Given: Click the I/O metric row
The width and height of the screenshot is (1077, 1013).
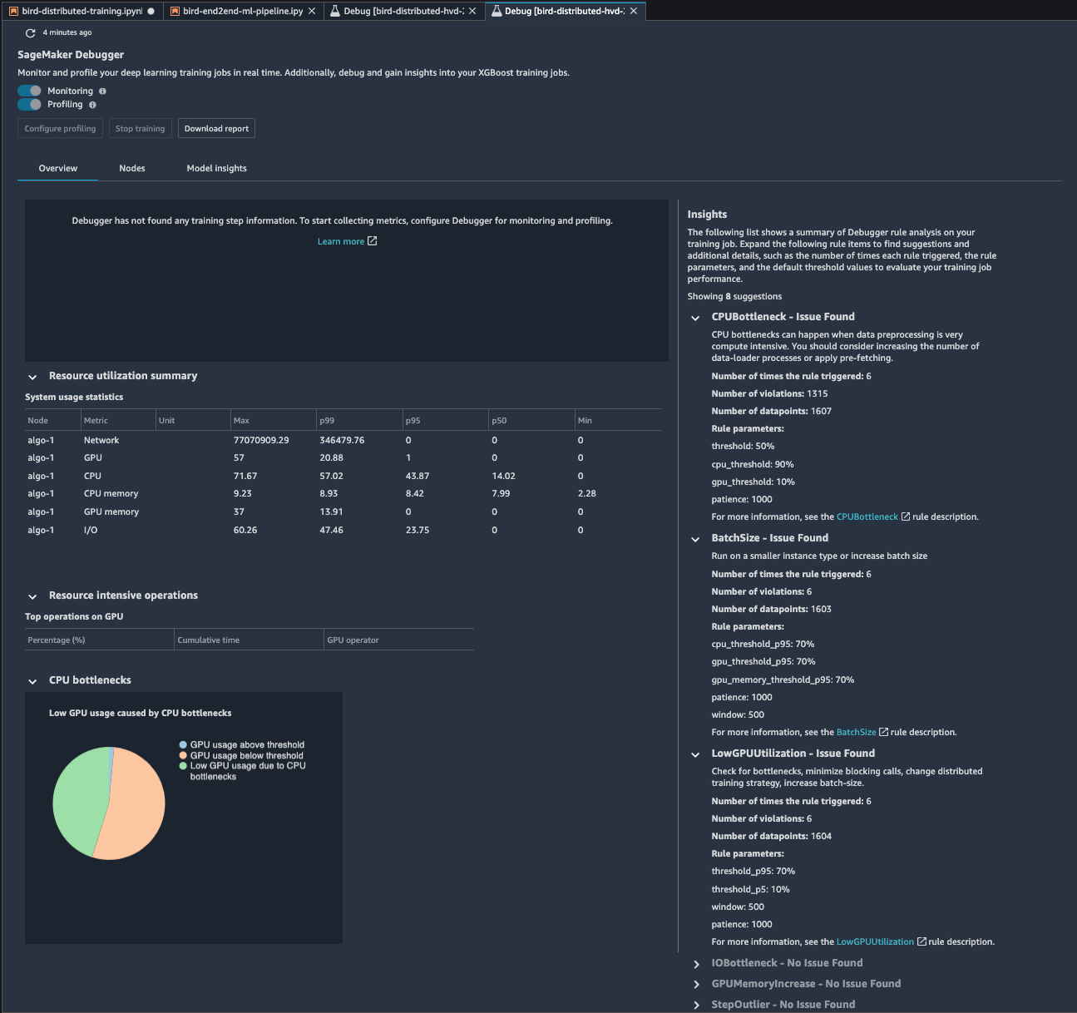Looking at the screenshot, I should coord(343,530).
